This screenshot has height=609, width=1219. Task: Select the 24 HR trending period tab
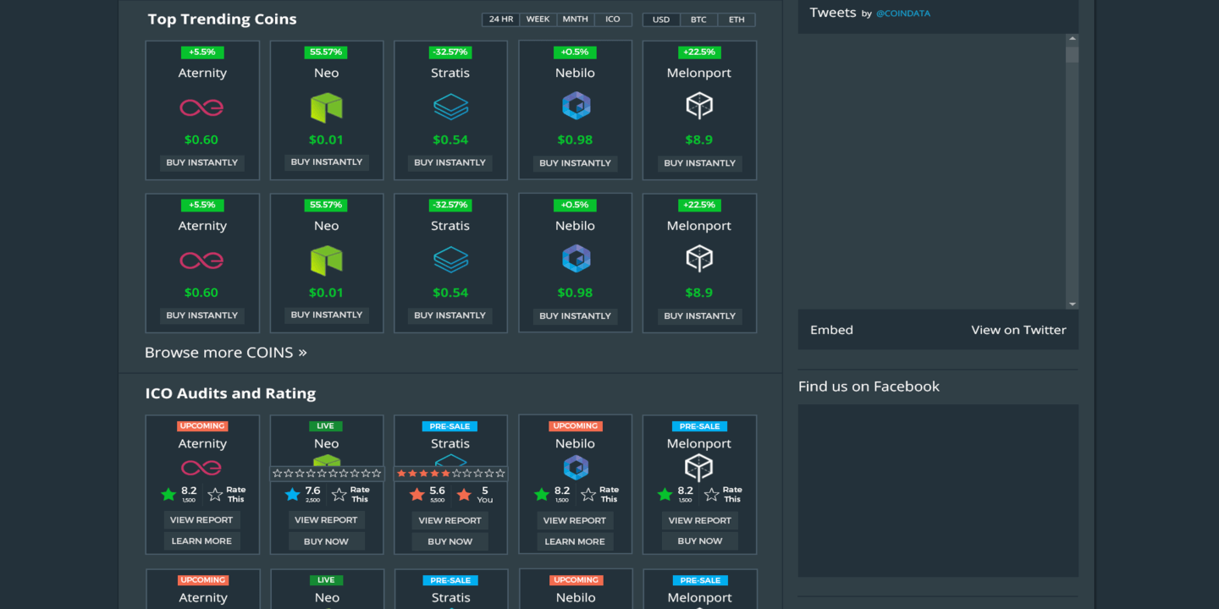click(501, 19)
